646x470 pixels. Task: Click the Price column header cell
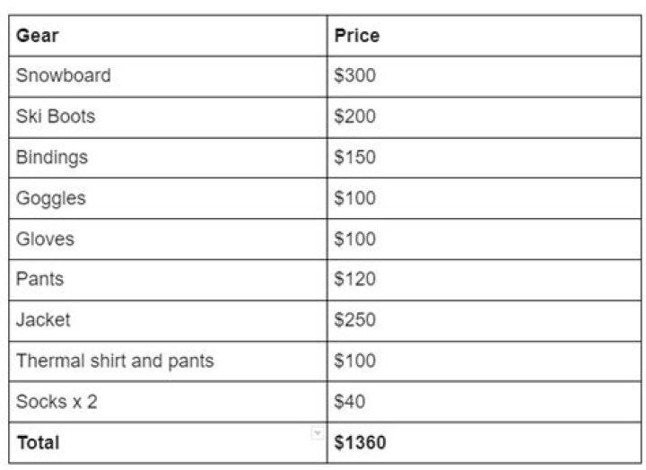pos(483,37)
